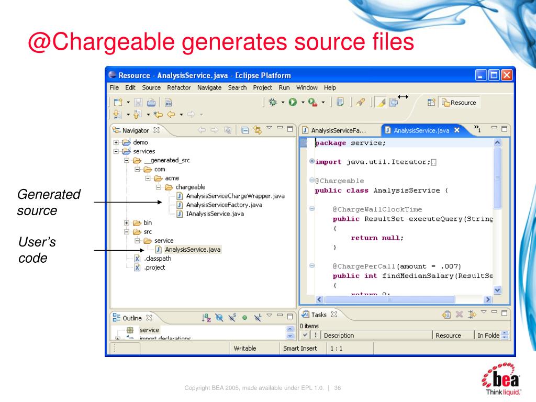This screenshot has height=402, width=536.
Task: Click Collapse All in the Navigator toolbar
Action: click(x=245, y=130)
